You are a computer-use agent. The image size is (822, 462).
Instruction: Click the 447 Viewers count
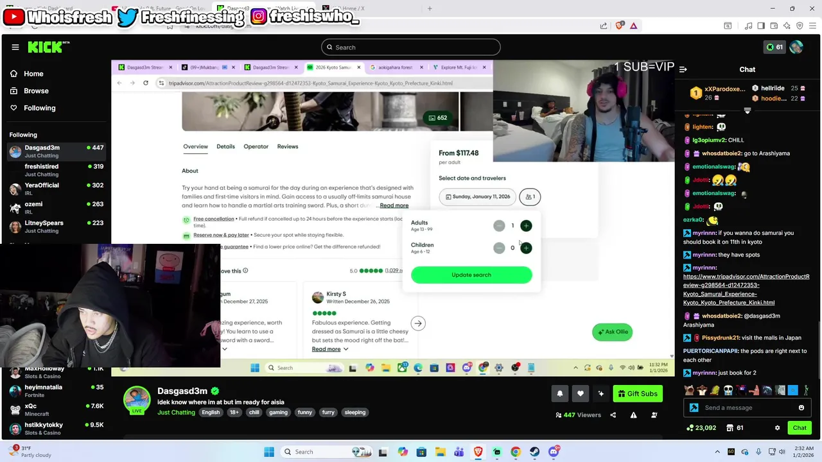(578, 415)
